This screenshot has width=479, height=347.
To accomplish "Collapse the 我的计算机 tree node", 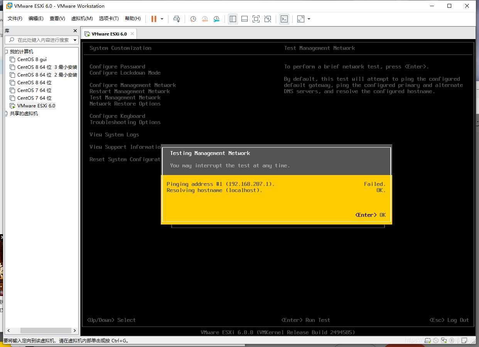I will coord(6,51).
